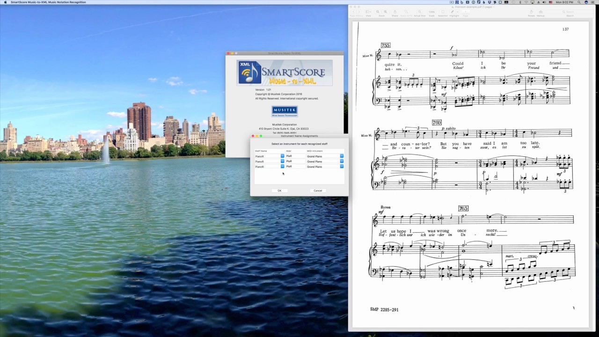This screenshot has width=599, height=337.
Task: Click Dropbox icon in menu bar
Action: point(489,2)
